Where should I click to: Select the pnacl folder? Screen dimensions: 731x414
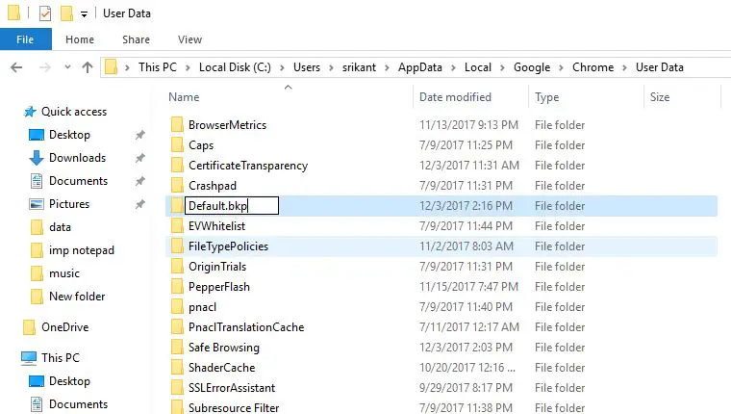coord(202,307)
